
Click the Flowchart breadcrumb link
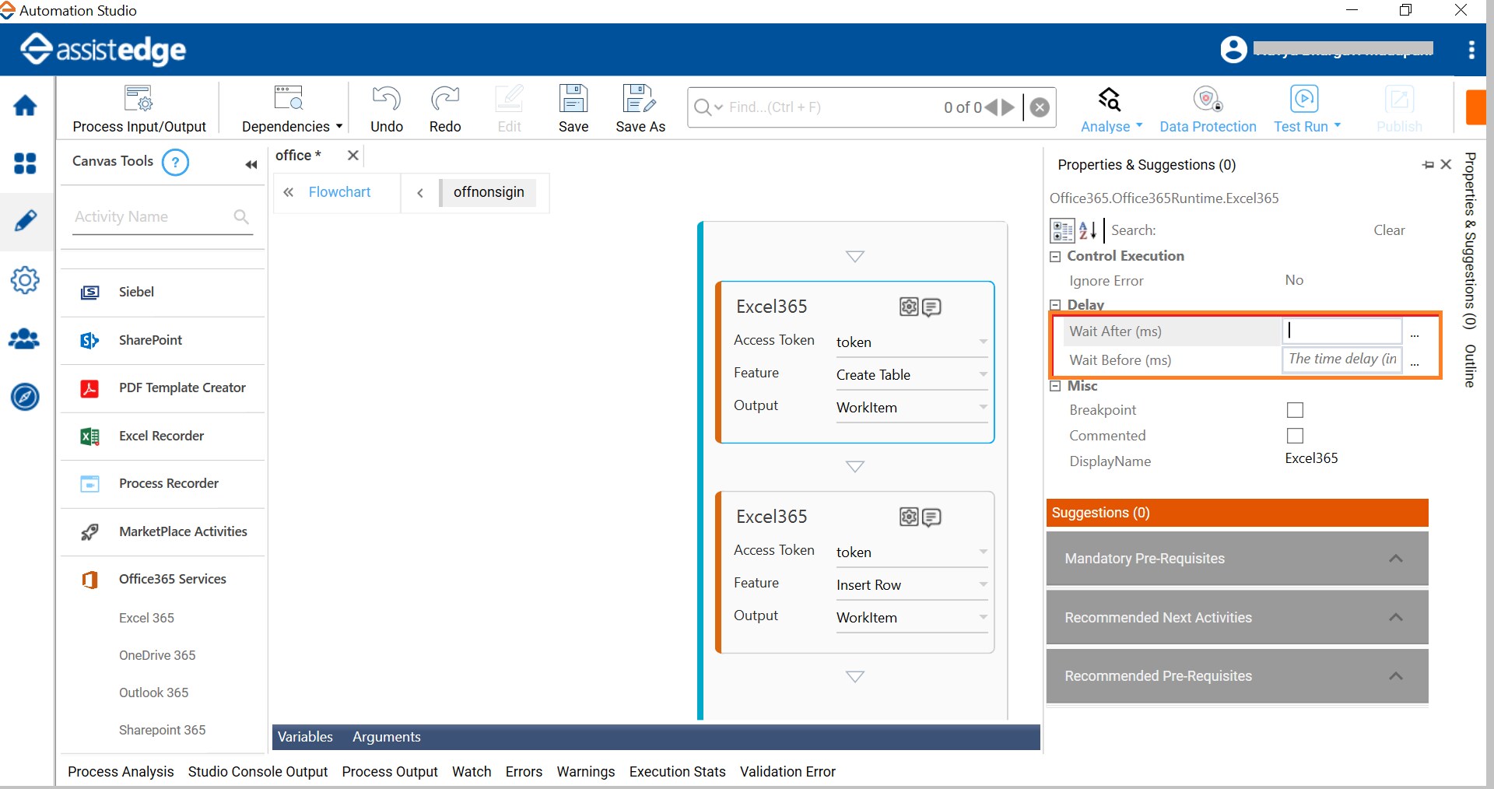tap(339, 192)
